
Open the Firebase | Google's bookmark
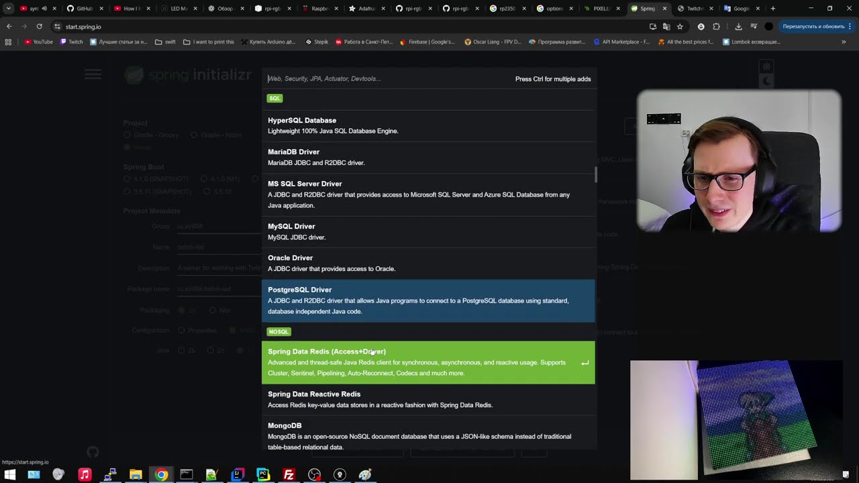click(427, 42)
